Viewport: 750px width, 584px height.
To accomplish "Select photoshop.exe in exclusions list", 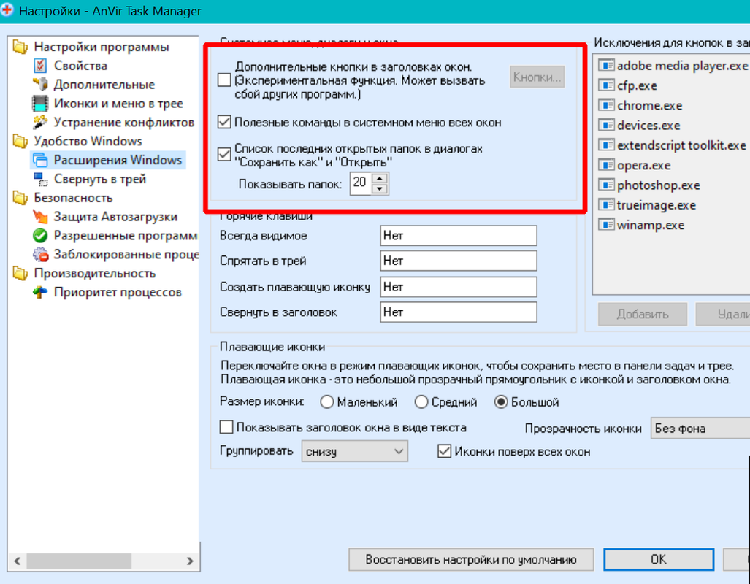I will 658,185.
